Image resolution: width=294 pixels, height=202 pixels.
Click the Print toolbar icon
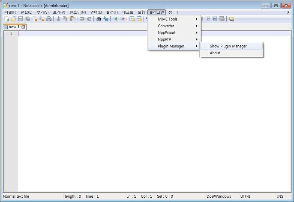49,19
